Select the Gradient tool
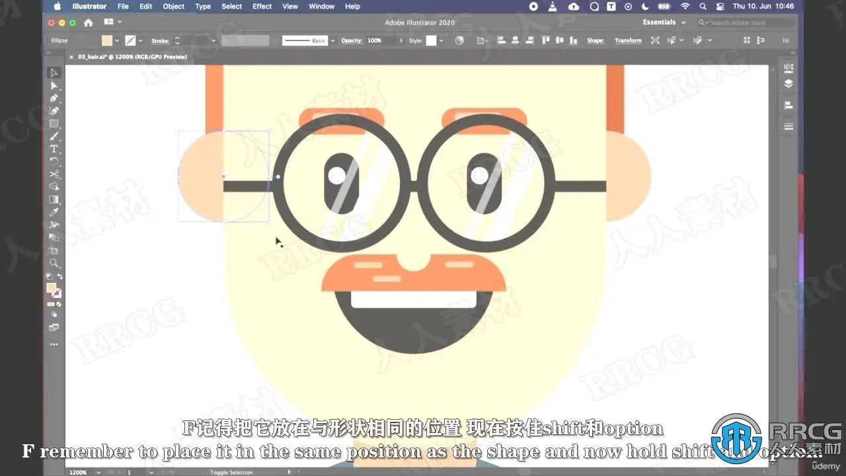 [x=54, y=200]
